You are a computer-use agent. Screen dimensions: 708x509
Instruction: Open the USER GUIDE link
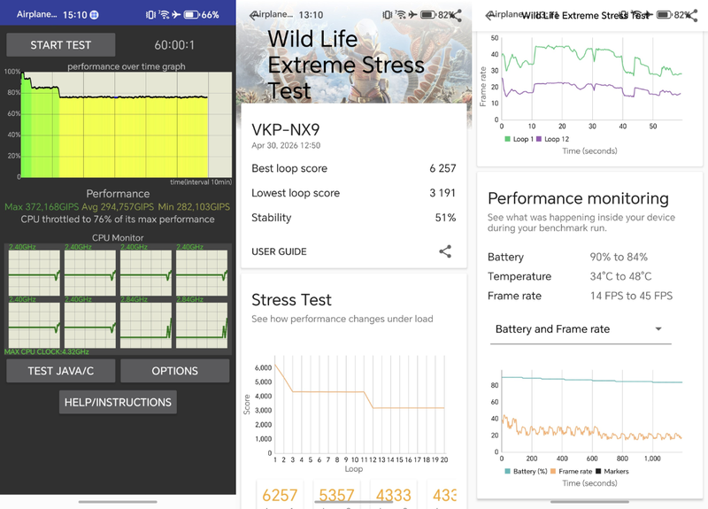[279, 251]
